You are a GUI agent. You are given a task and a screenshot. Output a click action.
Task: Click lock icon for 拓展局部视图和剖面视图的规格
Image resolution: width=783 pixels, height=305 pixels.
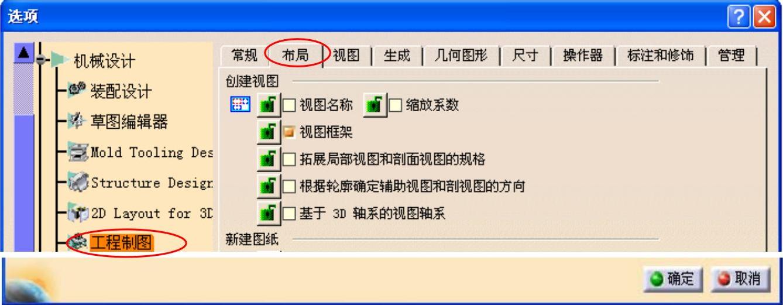(269, 159)
